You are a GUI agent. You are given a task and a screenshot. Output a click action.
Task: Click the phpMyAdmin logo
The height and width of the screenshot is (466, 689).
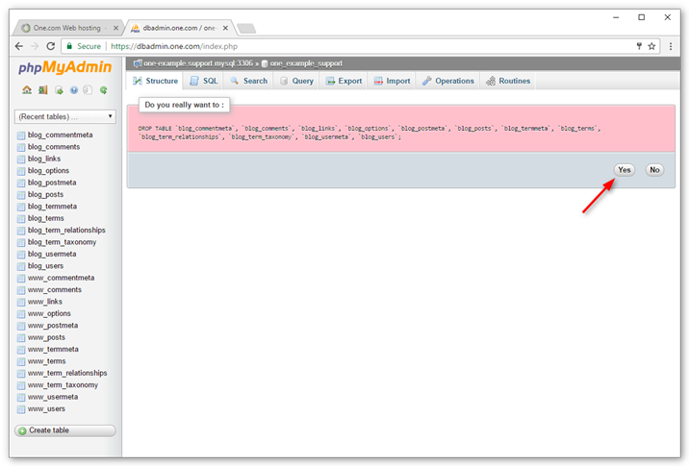click(x=66, y=68)
